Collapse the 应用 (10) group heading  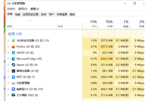click(15, 34)
